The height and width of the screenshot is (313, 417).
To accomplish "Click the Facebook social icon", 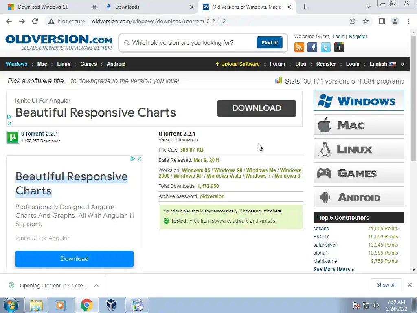I will click(312, 47).
